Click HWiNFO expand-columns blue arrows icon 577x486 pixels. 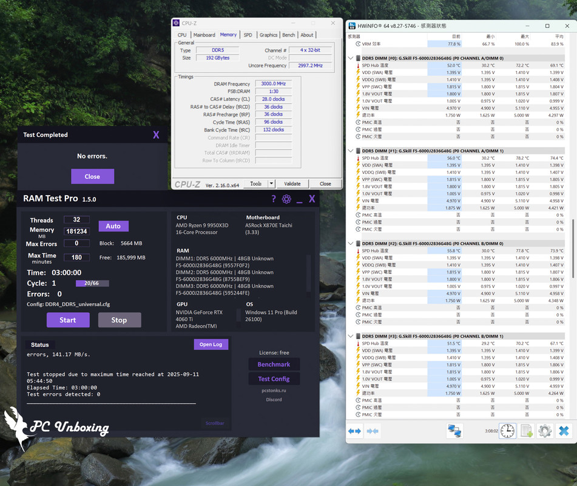(x=354, y=431)
